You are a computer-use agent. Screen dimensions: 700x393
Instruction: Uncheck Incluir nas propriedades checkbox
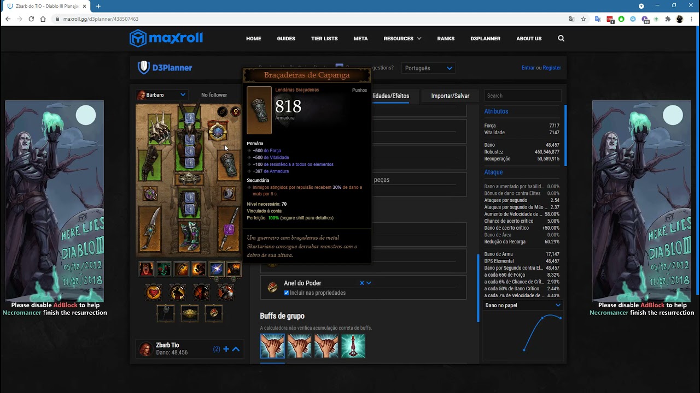pos(286,293)
